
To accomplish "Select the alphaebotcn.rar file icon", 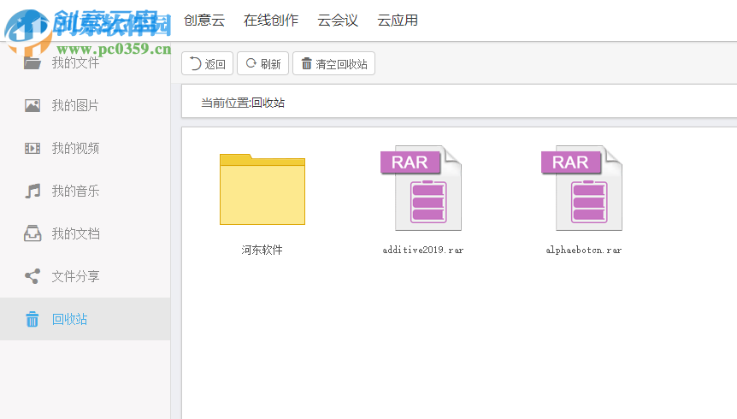I will 582,188.
